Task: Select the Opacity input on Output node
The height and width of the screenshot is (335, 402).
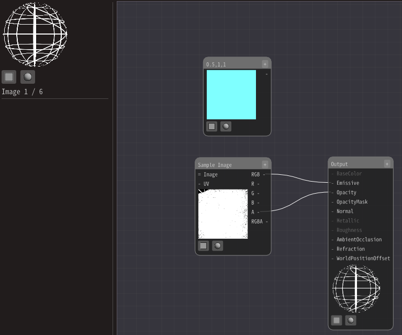Action: [x=332, y=193]
